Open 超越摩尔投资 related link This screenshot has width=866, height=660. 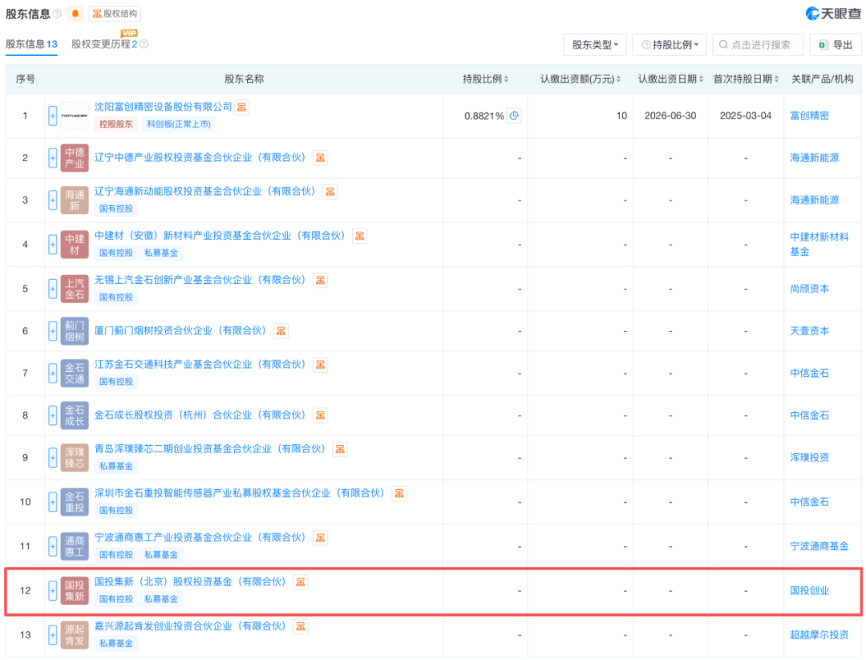click(819, 634)
